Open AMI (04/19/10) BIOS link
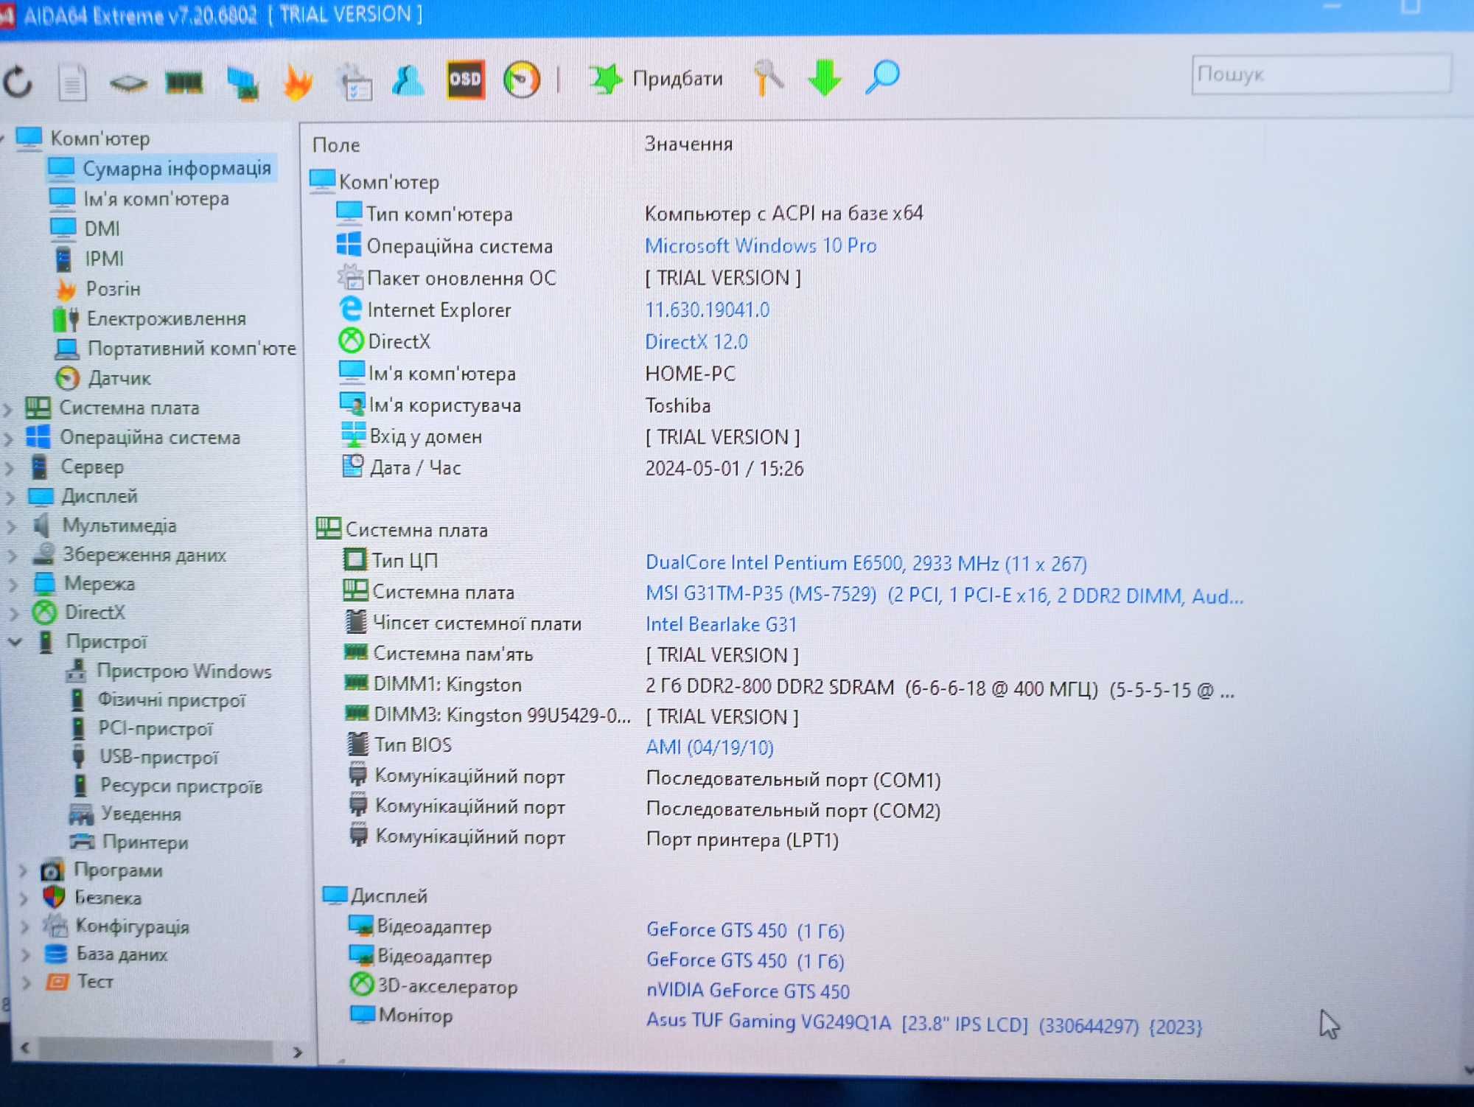1474x1107 pixels. tap(709, 747)
